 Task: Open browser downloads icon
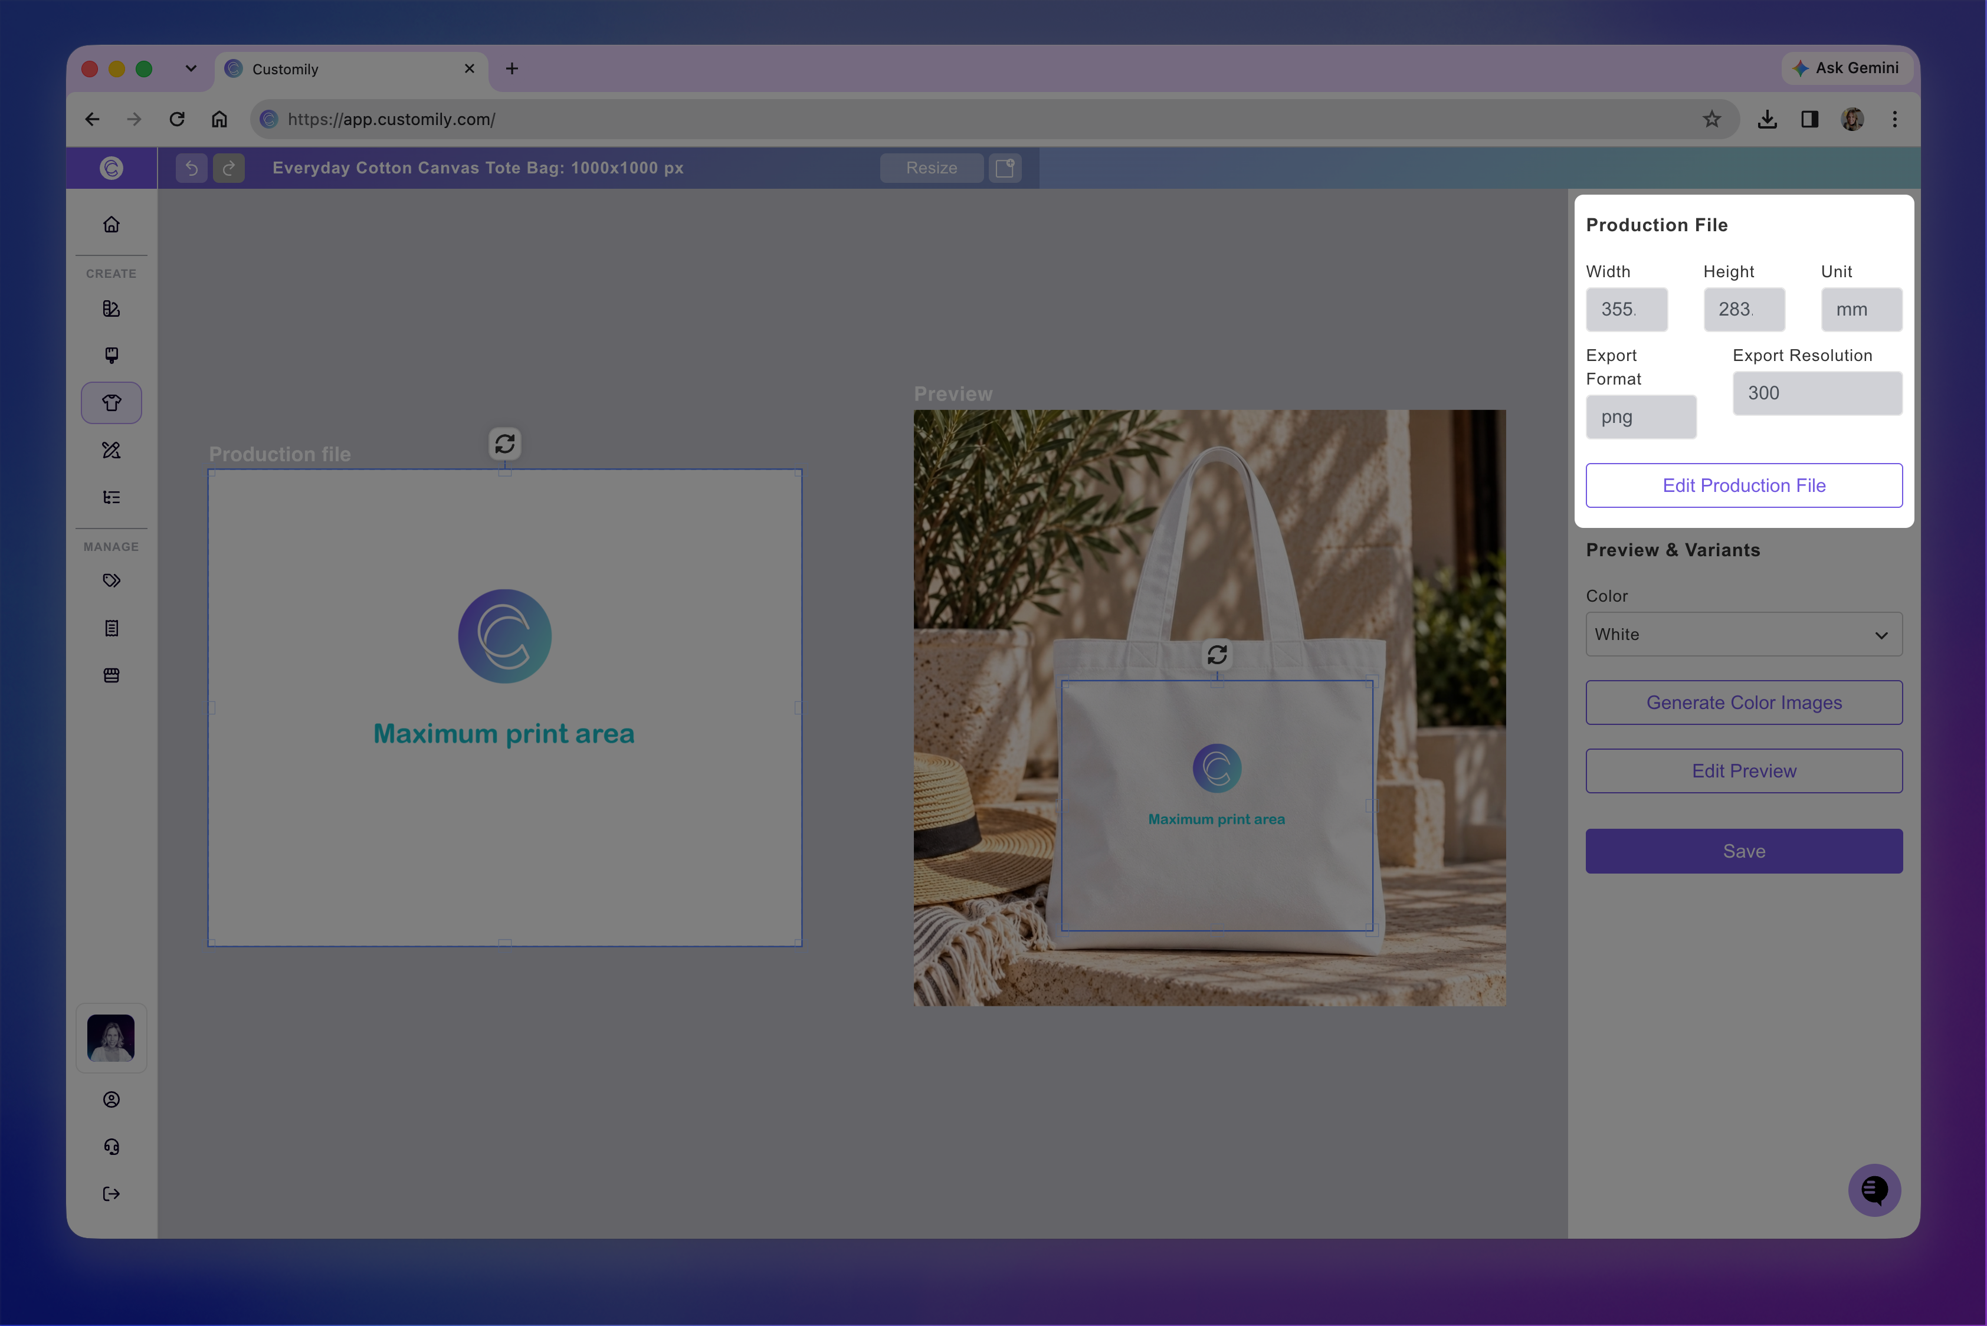tap(1767, 119)
